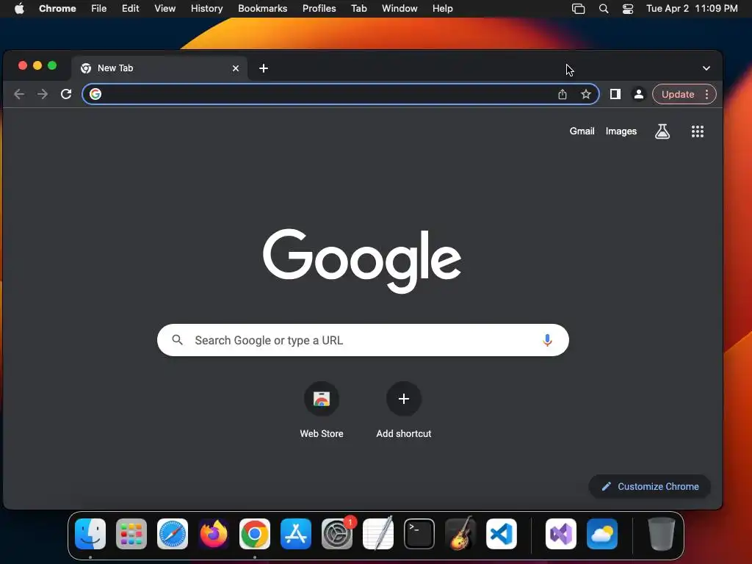Open Launchpad from the dock

131,534
